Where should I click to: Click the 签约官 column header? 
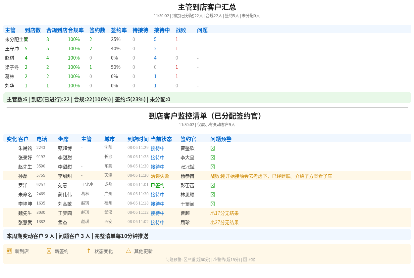click(x=188, y=139)
